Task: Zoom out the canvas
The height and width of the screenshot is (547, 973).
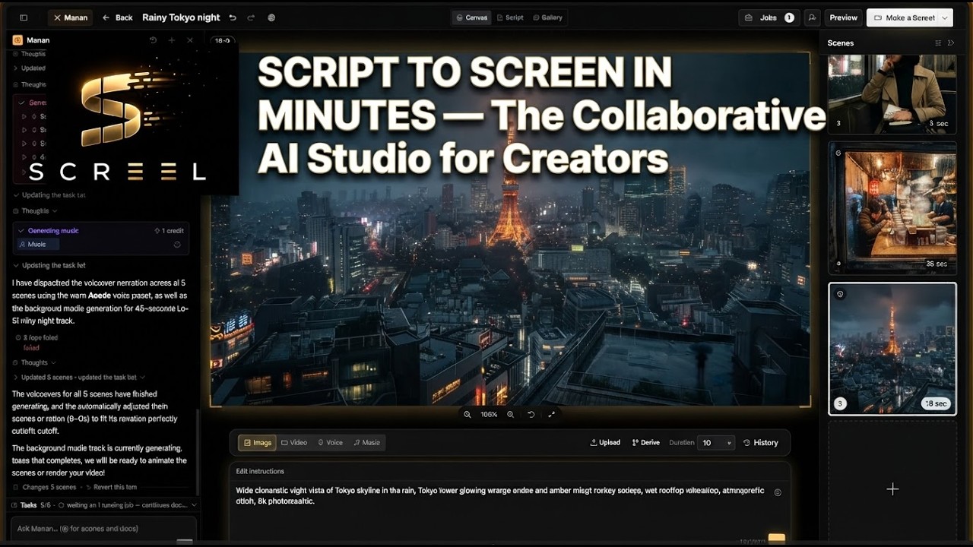Action: pyautogui.click(x=467, y=415)
